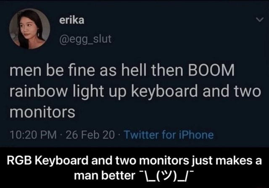Open erika's round profile picture
Screen dimensions: 269x188
pyautogui.click(x=29, y=29)
